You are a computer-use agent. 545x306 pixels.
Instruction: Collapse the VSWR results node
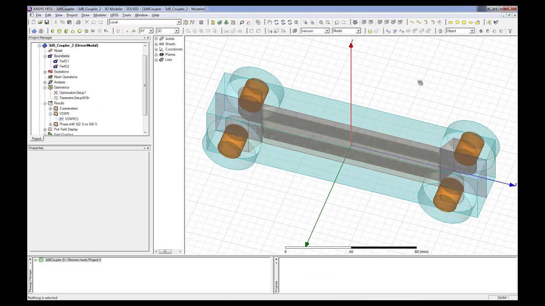pyautogui.click(x=50, y=113)
